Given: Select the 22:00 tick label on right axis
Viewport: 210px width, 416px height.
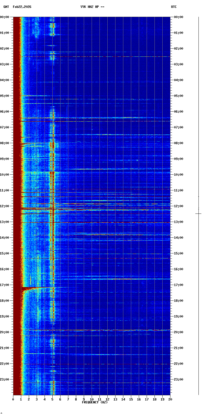Looking at the screenshot, I should (179, 364).
